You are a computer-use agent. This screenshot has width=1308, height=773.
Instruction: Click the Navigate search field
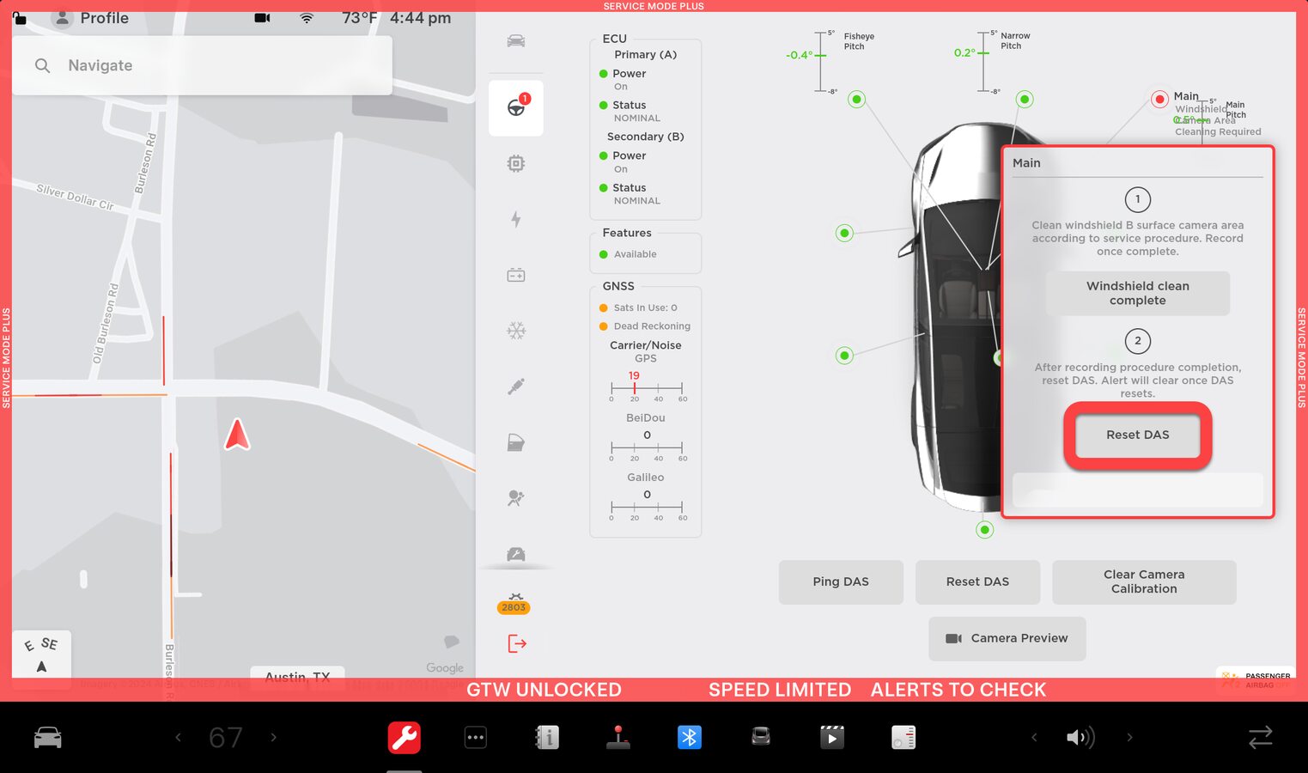[202, 65]
